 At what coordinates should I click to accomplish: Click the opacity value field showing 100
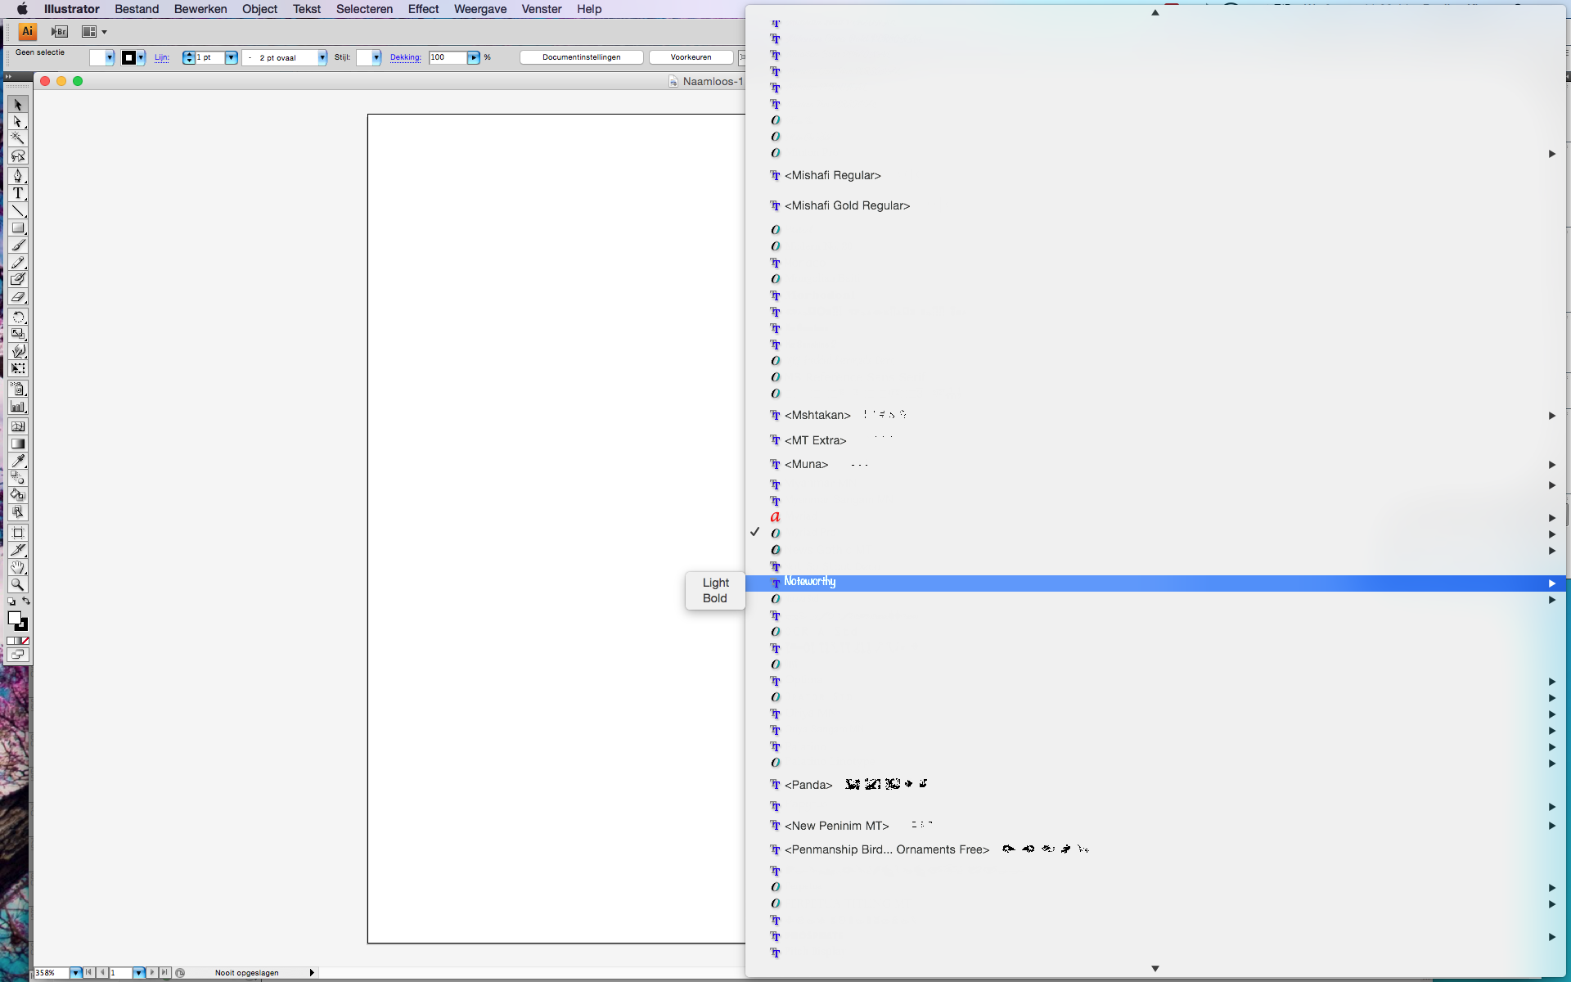point(448,57)
